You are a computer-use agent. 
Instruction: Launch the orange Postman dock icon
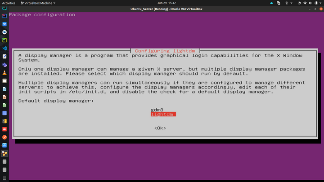pyautogui.click(x=4, y=137)
